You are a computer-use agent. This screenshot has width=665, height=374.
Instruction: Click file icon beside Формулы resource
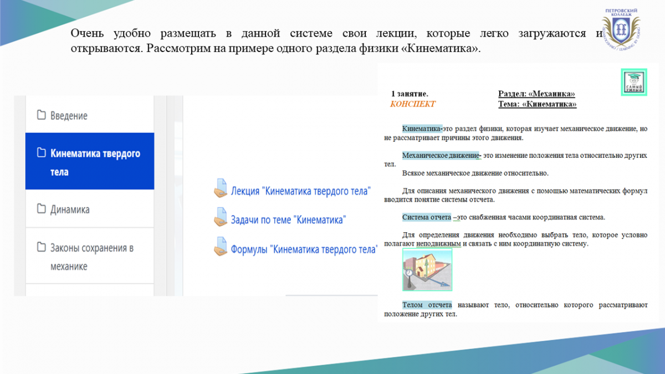click(221, 247)
